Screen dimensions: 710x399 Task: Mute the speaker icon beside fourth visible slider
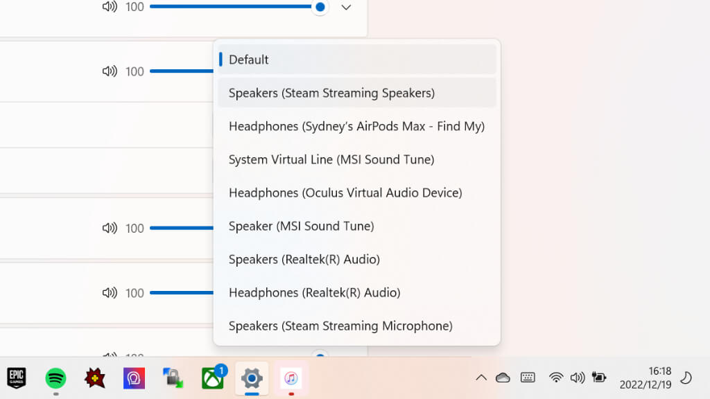click(x=110, y=293)
